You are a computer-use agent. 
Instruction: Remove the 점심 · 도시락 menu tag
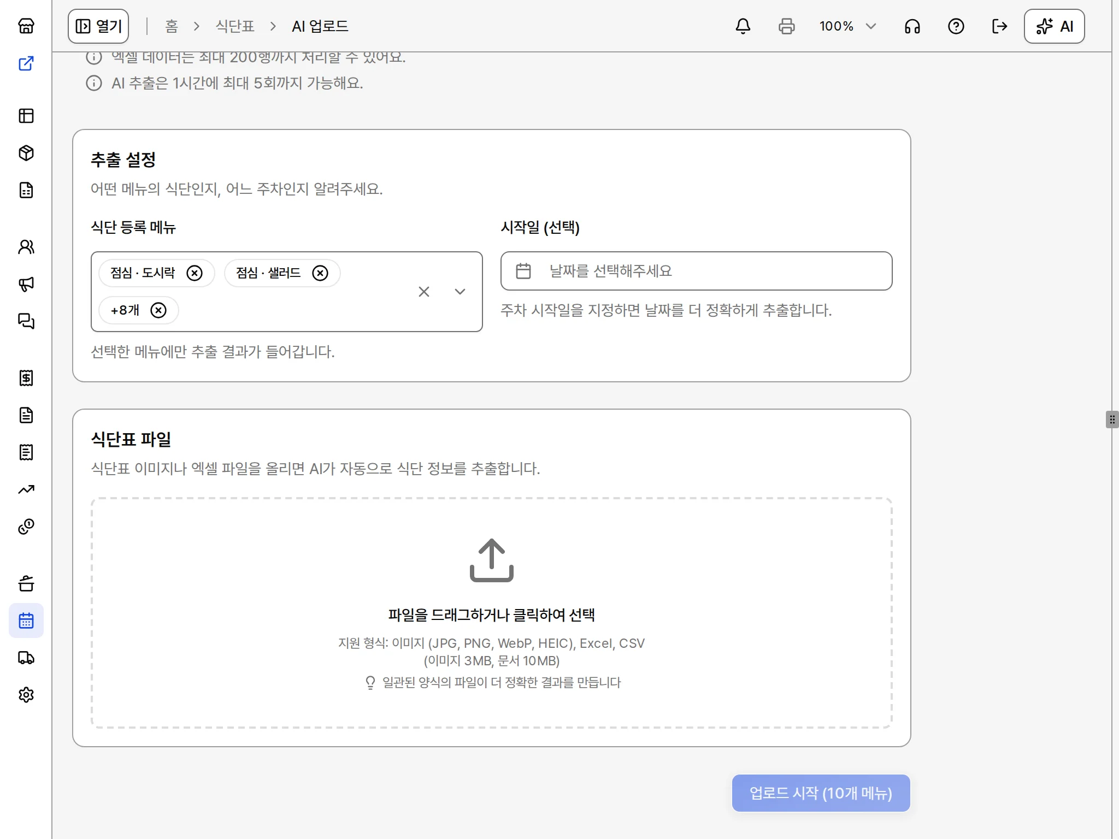195,273
